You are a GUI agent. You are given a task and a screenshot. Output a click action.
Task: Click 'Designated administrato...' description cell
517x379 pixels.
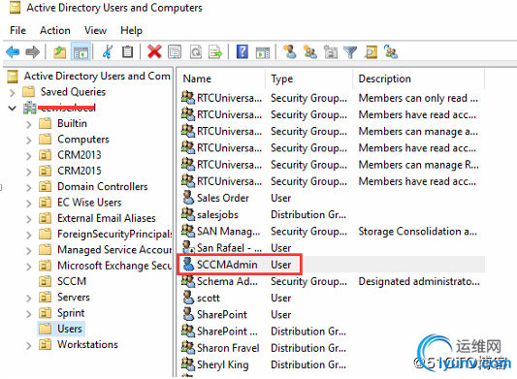click(419, 281)
